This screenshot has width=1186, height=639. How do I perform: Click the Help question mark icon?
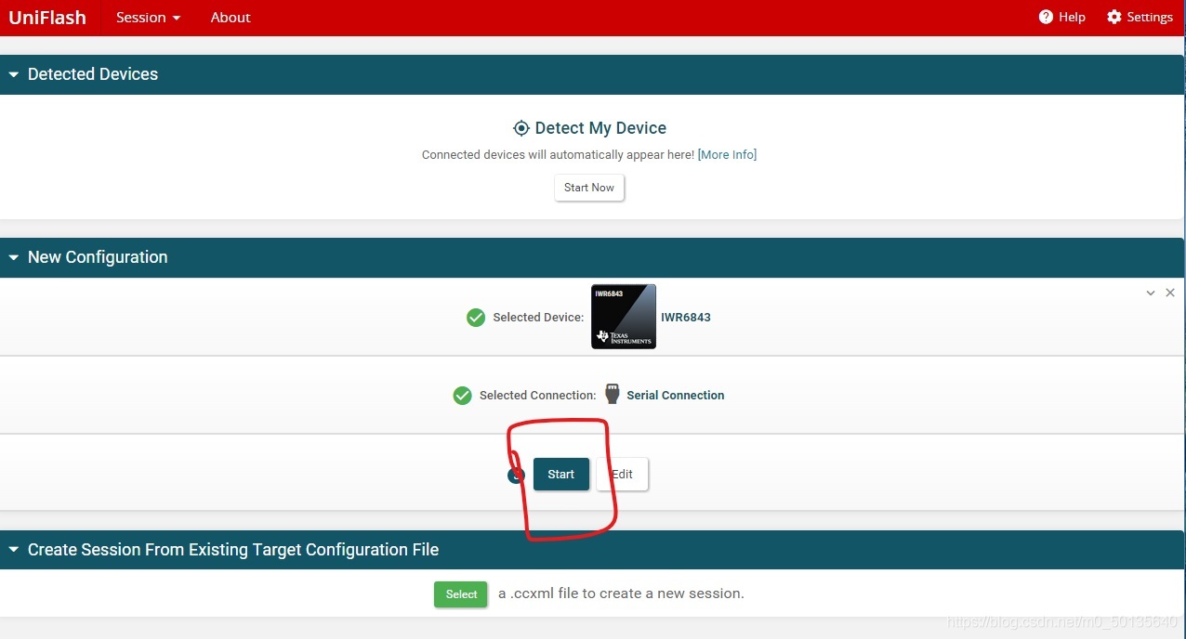pyautogui.click(x=1046, y=18)
